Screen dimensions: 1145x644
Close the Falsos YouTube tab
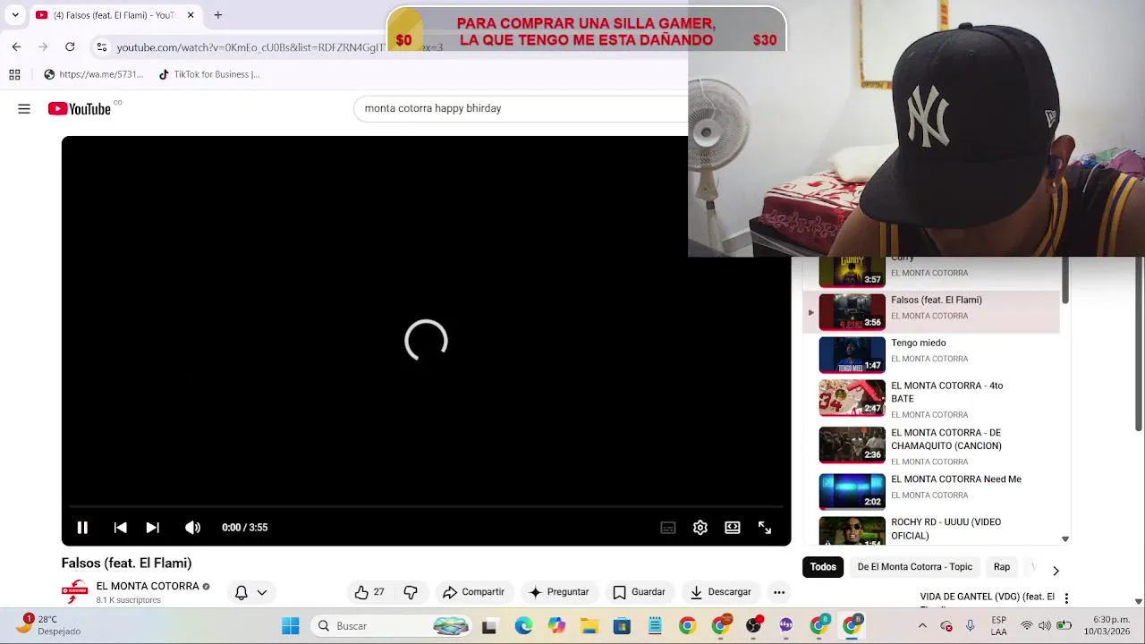[x=191, y=15]
